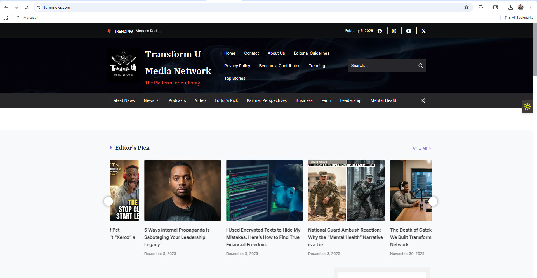Viewport: 537px width, 278px height.
Task: Click the Editorial Guidelines link
Action: click(311, 53)
